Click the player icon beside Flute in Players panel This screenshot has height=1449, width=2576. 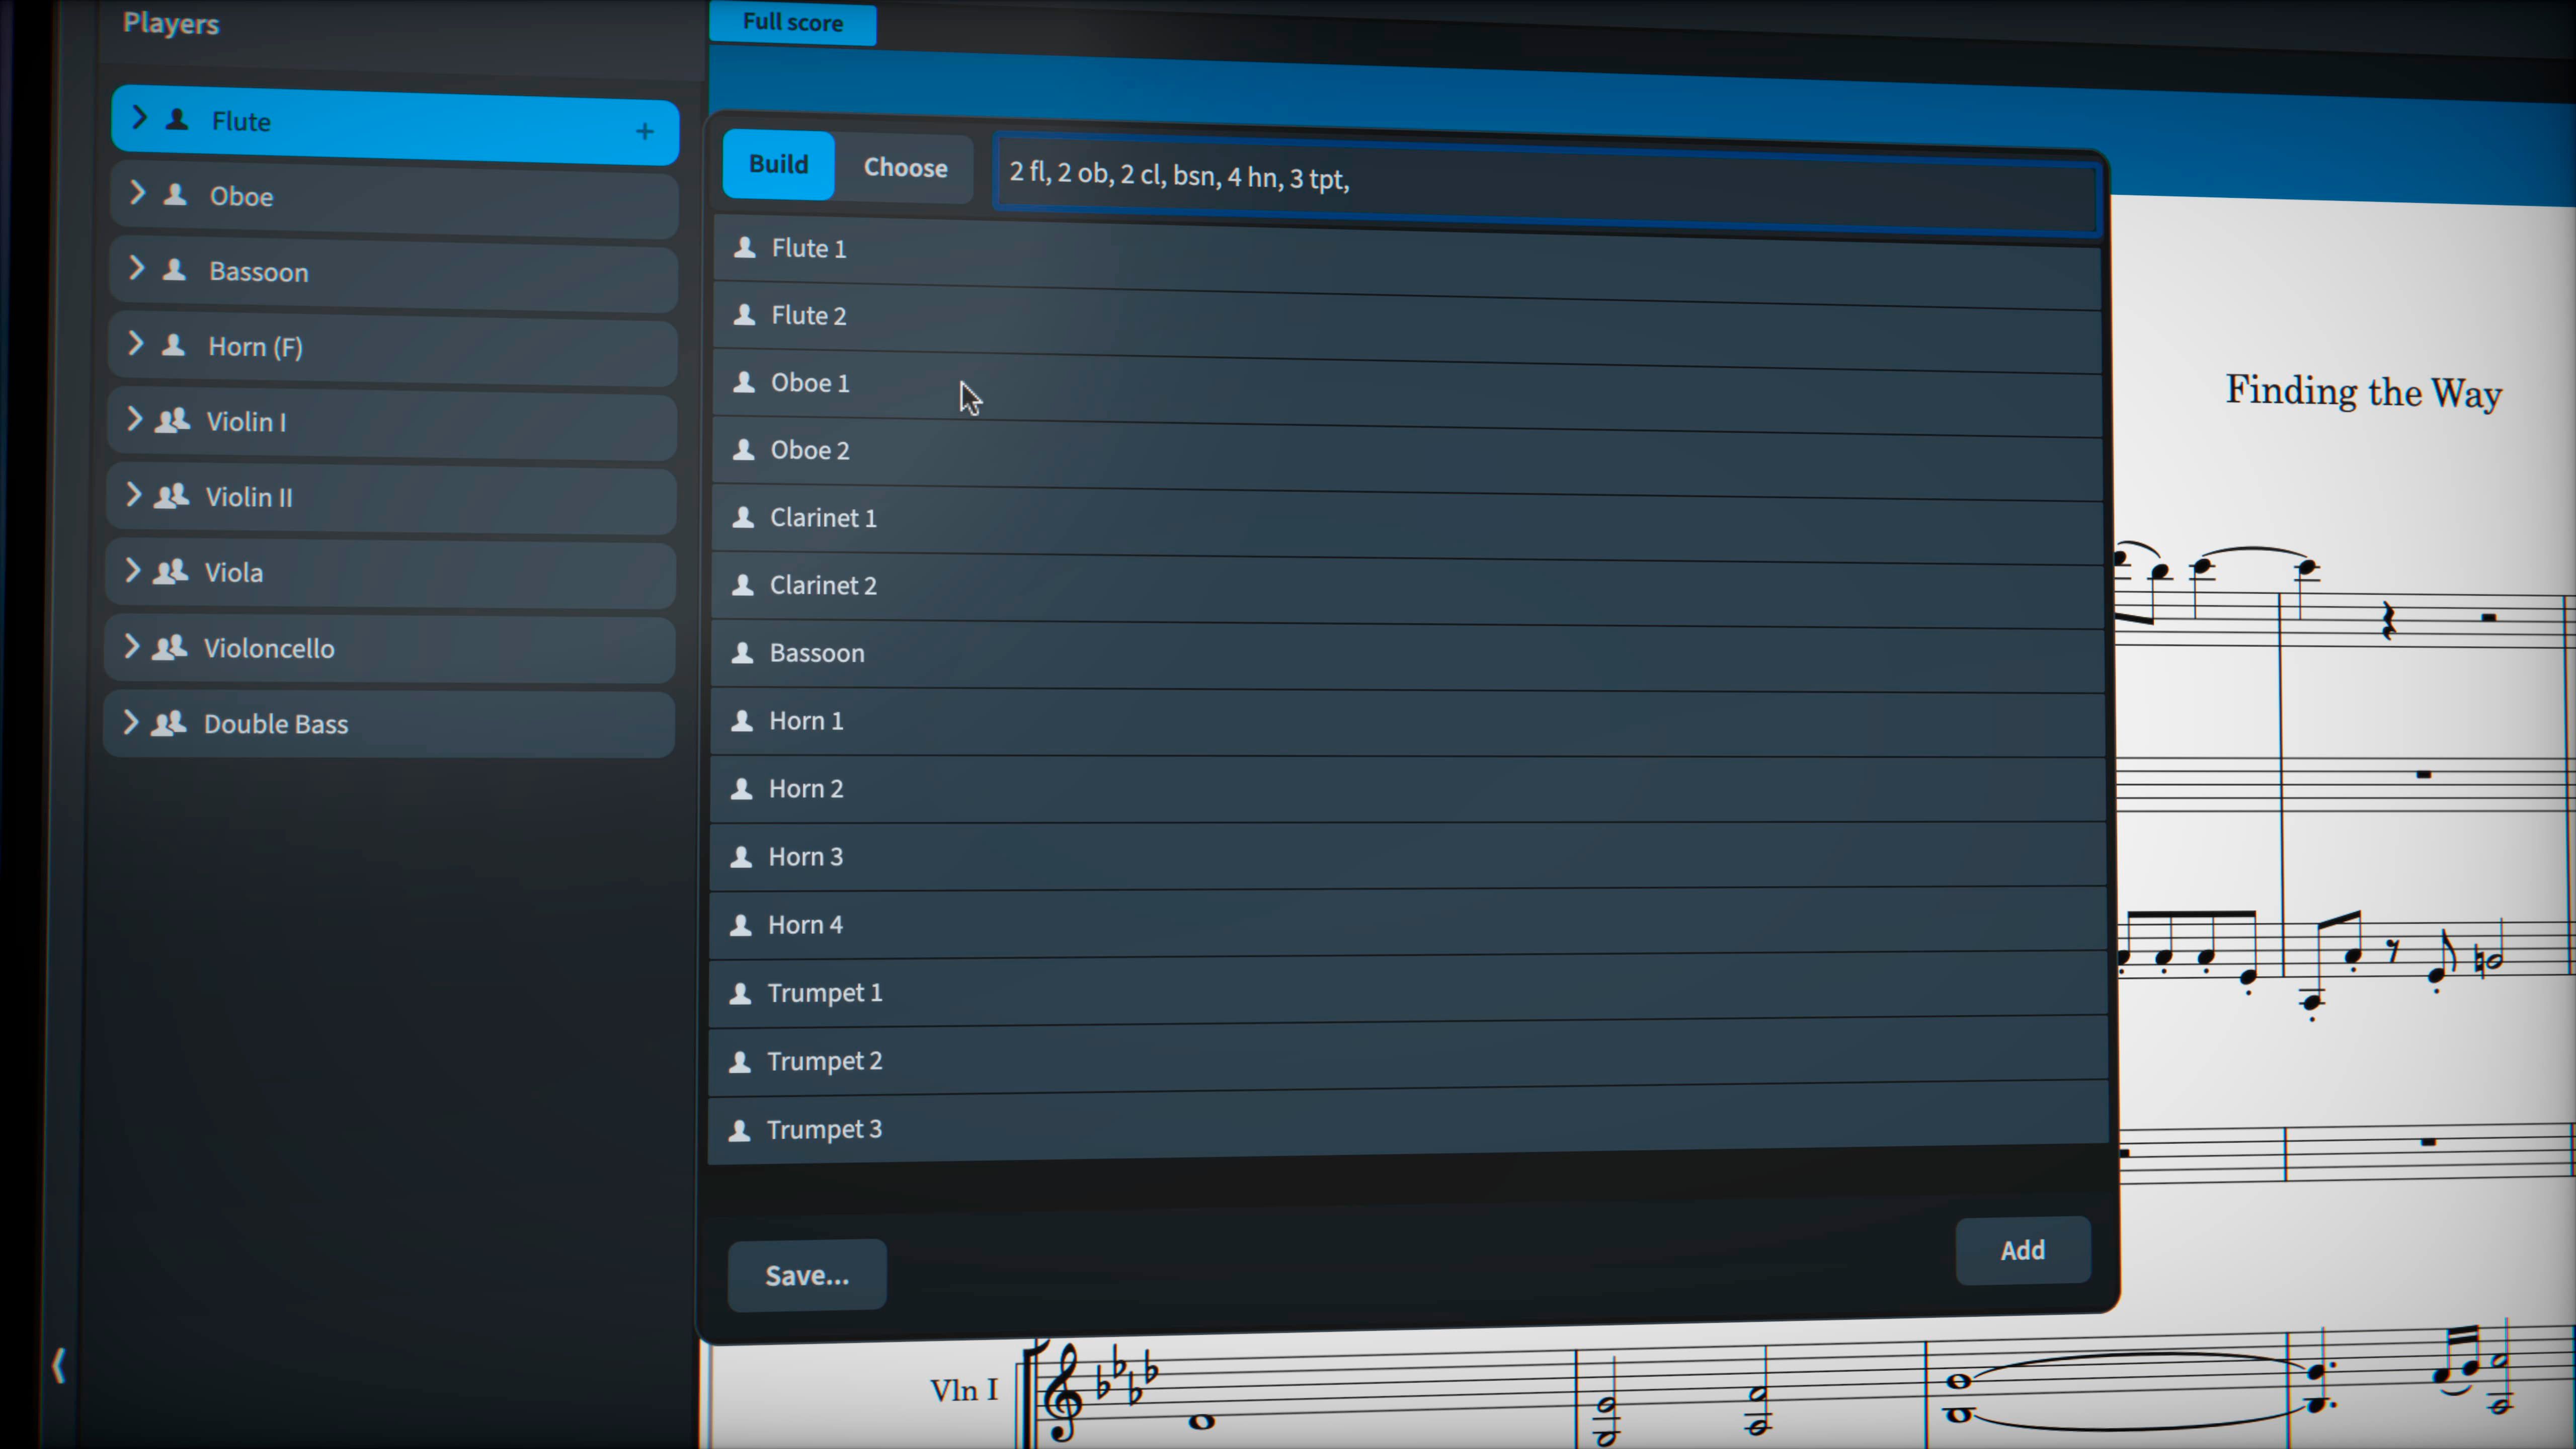[176, 119]
